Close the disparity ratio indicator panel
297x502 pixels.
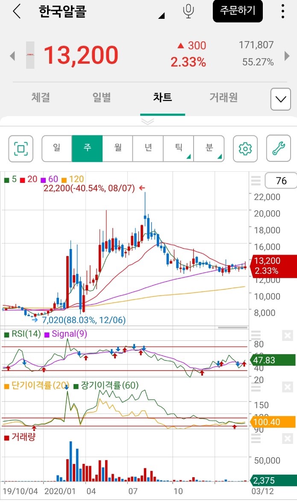(288, 387)
